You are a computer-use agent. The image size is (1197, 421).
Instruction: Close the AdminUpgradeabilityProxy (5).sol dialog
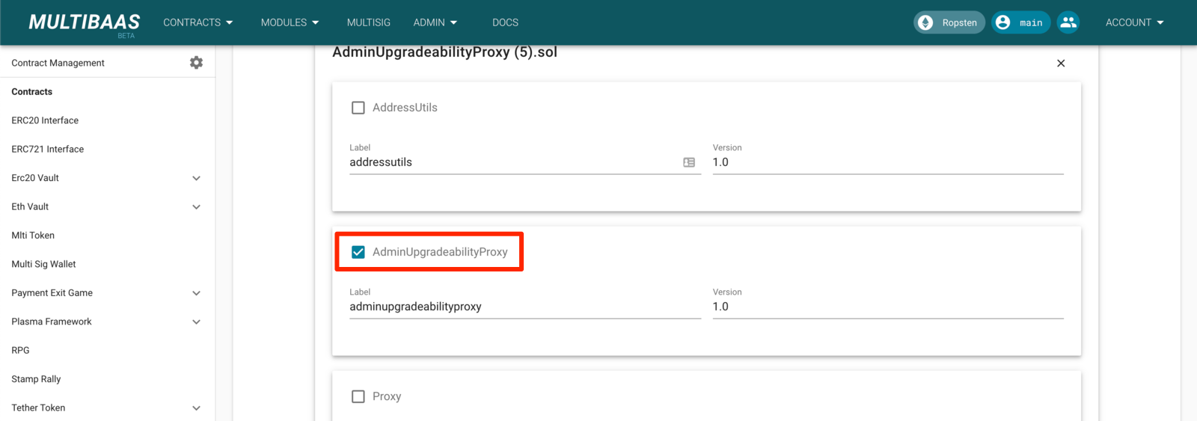click(x=1061, y=64)
